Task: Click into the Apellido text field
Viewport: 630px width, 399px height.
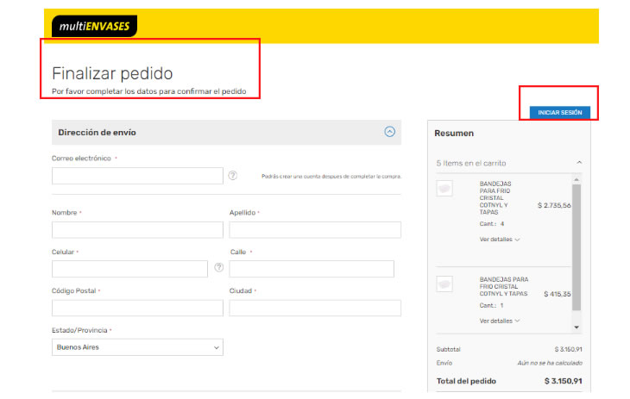Action: pos(315,230)
